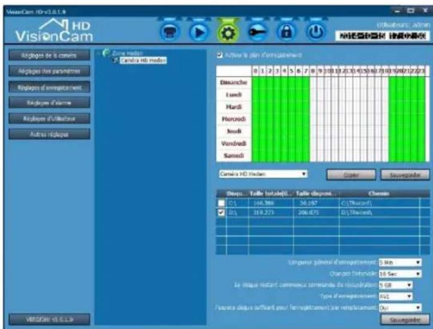Open the AVI recording type dropdown
This screenshot has width=433, height=329.
click(x=395, y=297)
